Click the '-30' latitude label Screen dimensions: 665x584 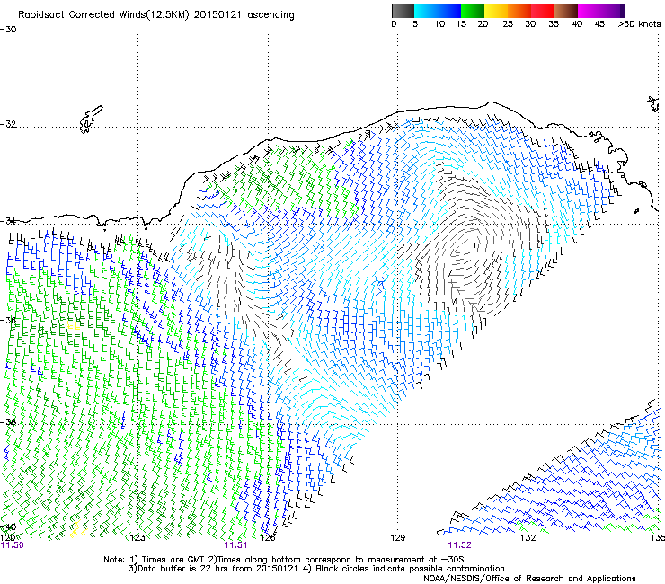click(8, 30)
